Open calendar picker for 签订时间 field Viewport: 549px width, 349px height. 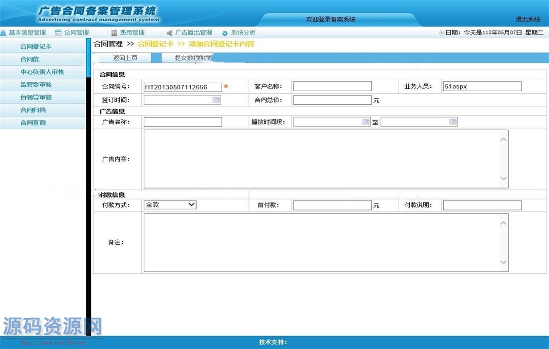point(216,100)
